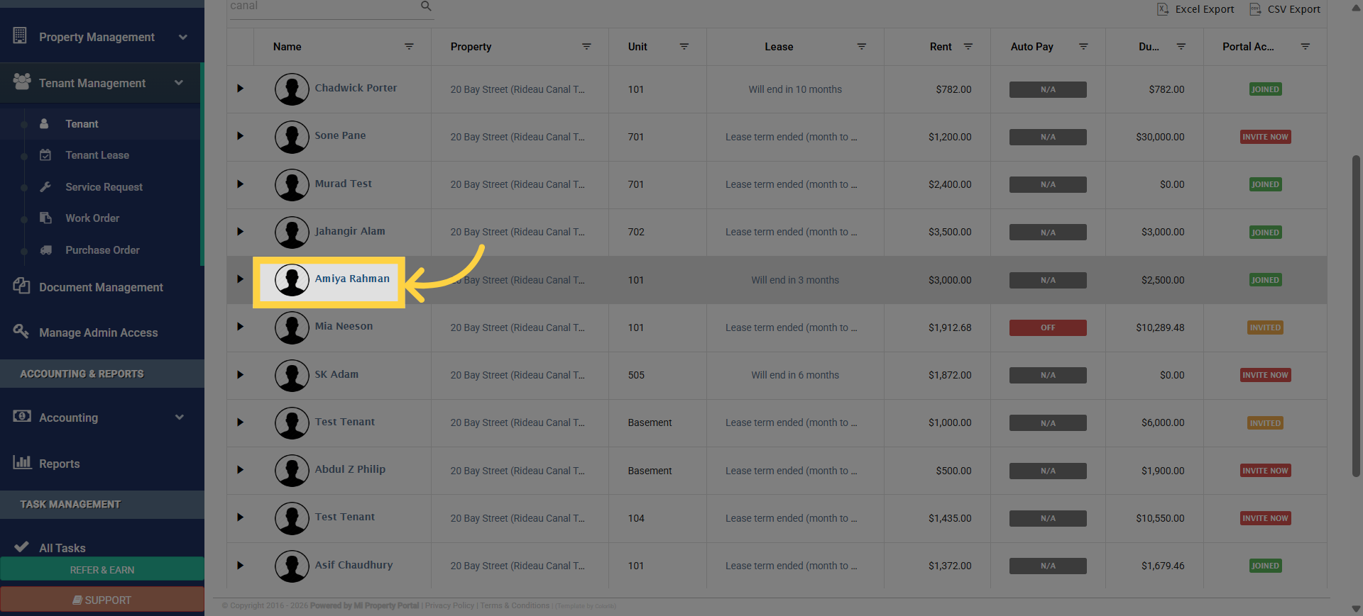Expand the Abdul Z Philip row
The image size is (1363, 616).
point(240,470)
